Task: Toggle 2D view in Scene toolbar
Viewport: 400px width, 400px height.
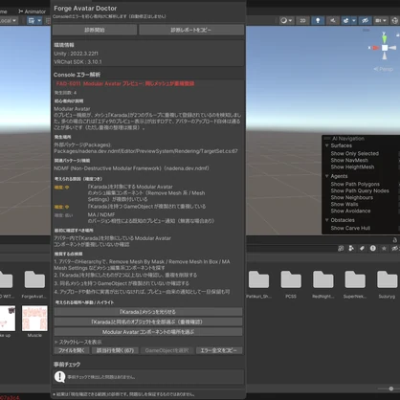Action: pos(302,21)
